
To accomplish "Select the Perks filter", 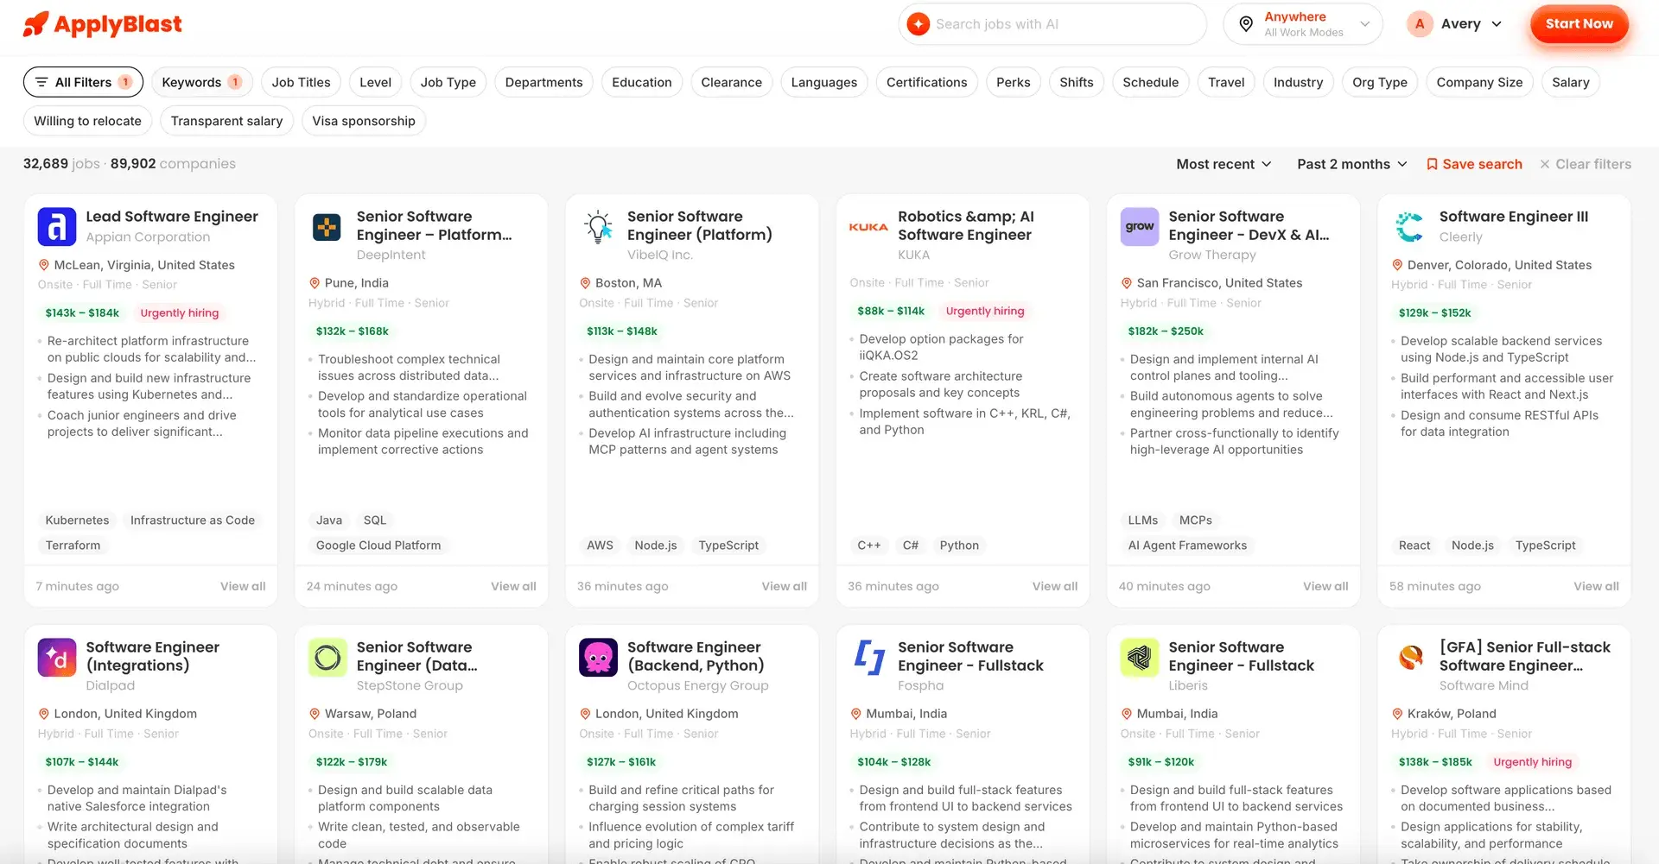I will [1013, 82].
